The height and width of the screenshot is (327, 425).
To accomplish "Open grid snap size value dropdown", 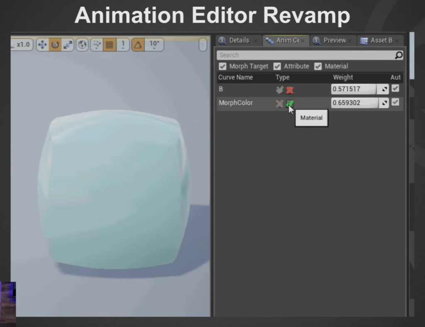I will [123, 44].
